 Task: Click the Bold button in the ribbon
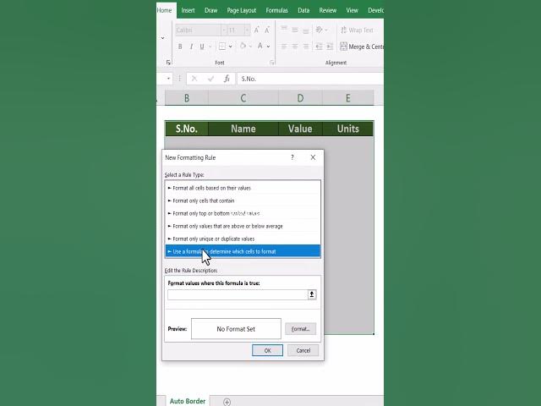coord(180,47)
